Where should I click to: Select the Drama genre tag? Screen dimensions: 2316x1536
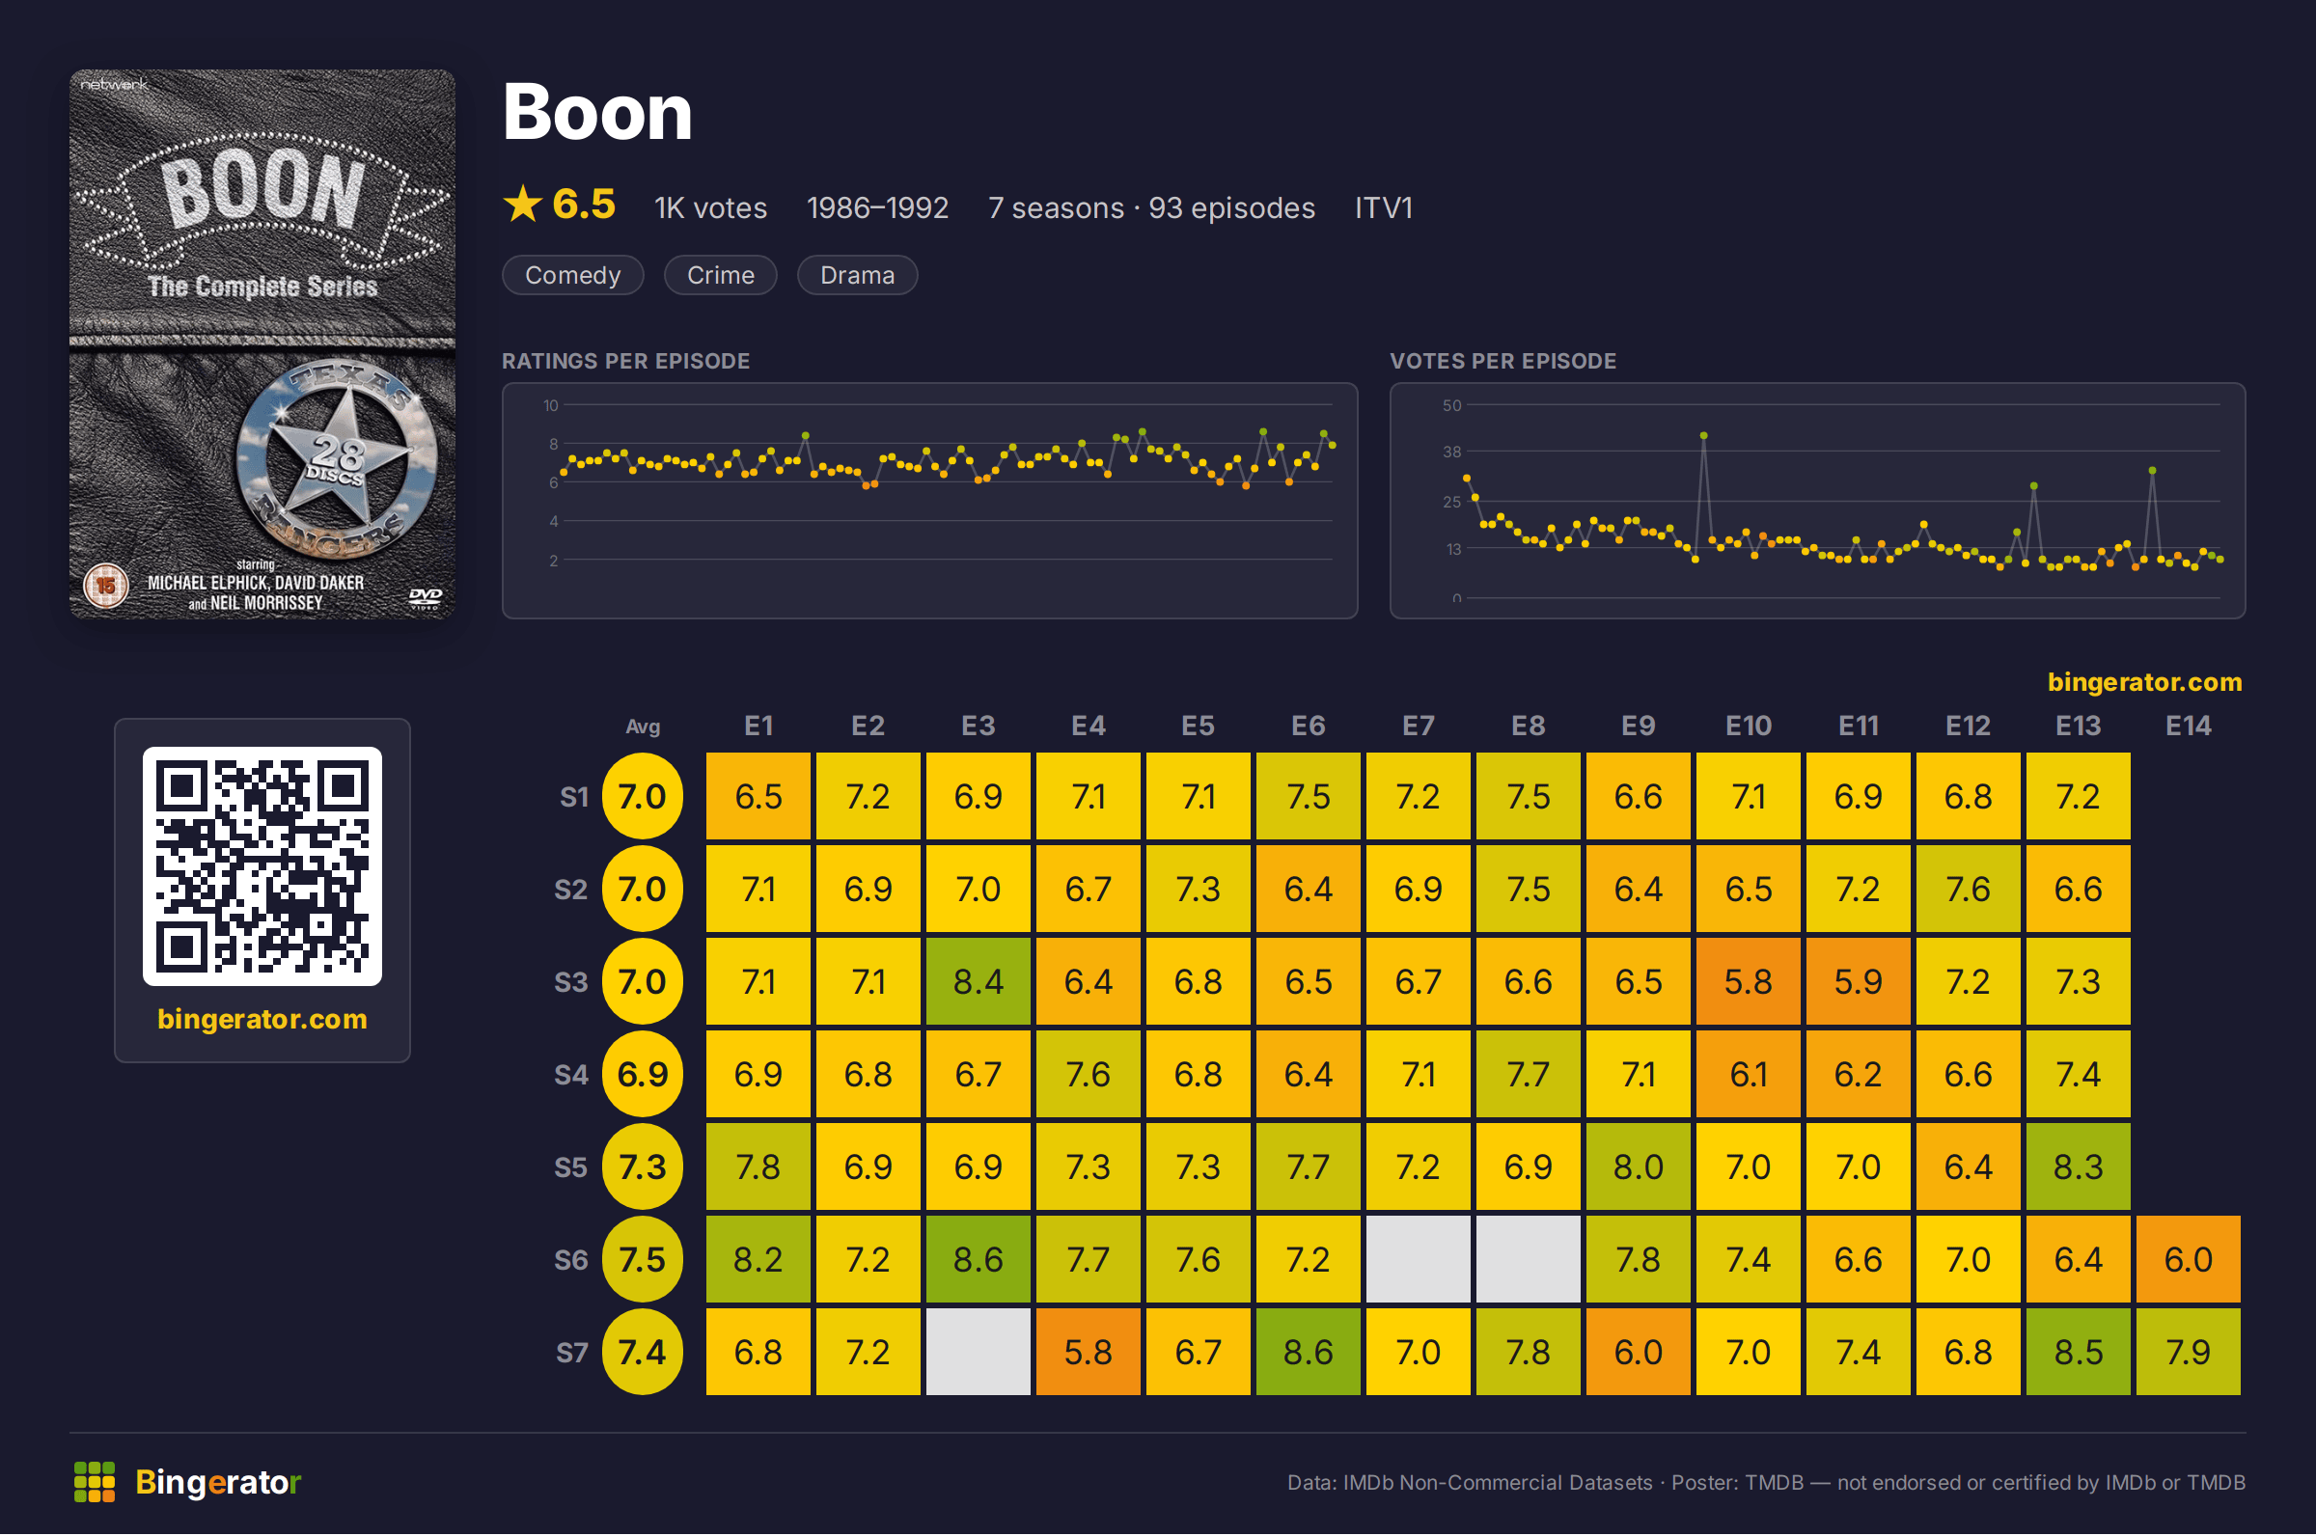pyautogui.click(x=857, y=275)
